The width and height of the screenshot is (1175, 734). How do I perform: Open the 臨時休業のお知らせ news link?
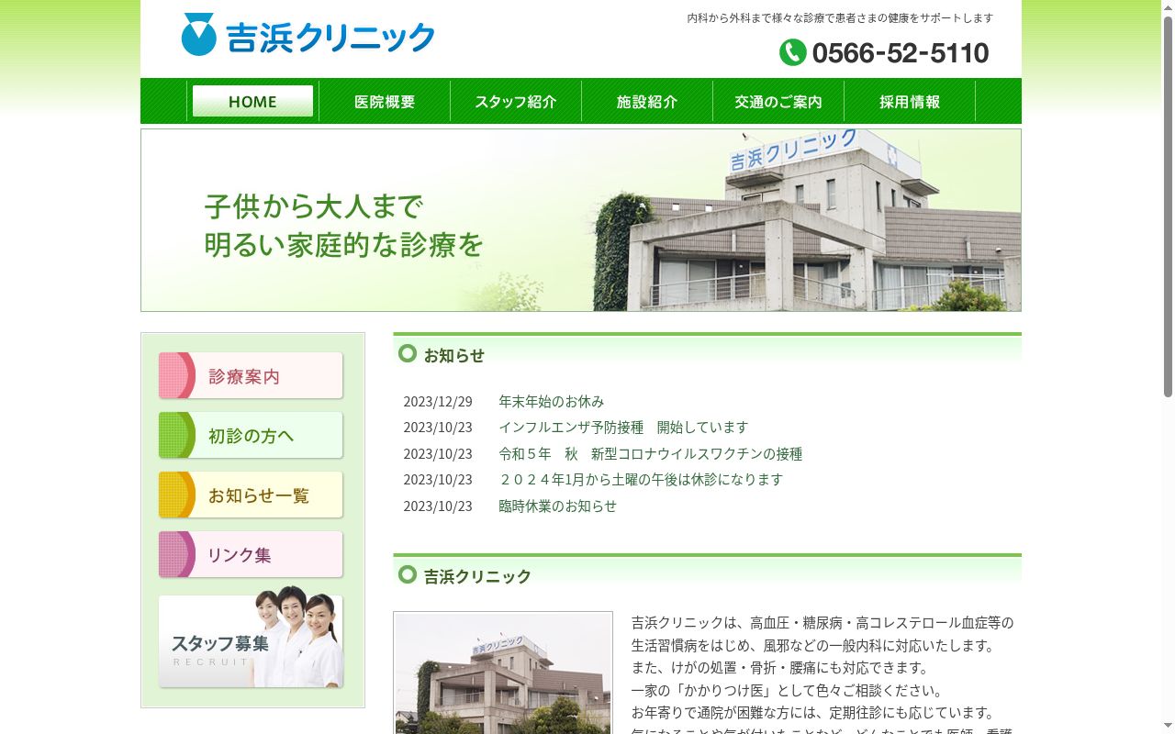pyautogui.click(x=558, y=506)
